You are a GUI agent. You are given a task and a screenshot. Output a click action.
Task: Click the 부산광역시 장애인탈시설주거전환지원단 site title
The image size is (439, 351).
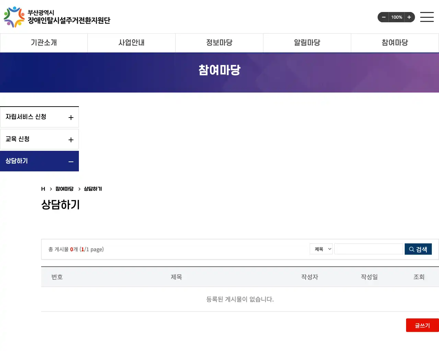tap(69, 17)
